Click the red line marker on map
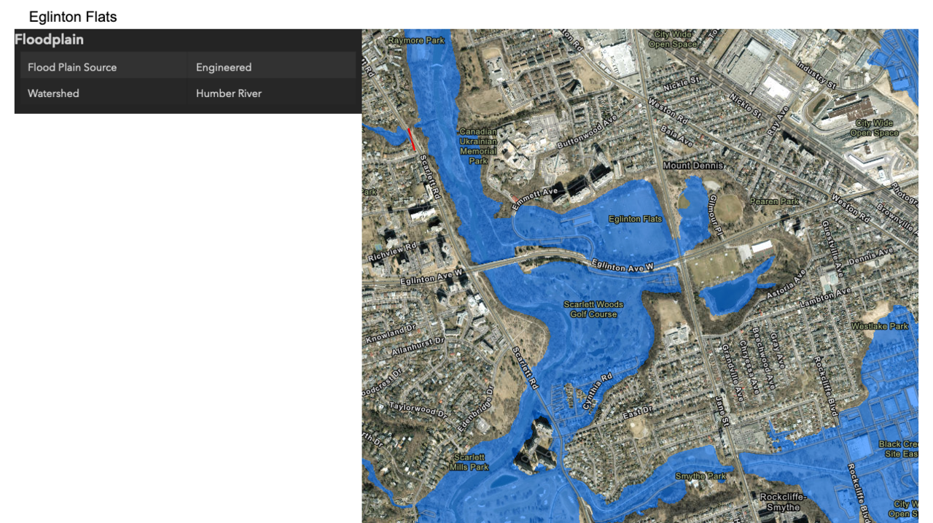Screen dimensions: 933x523 [412, 139]
